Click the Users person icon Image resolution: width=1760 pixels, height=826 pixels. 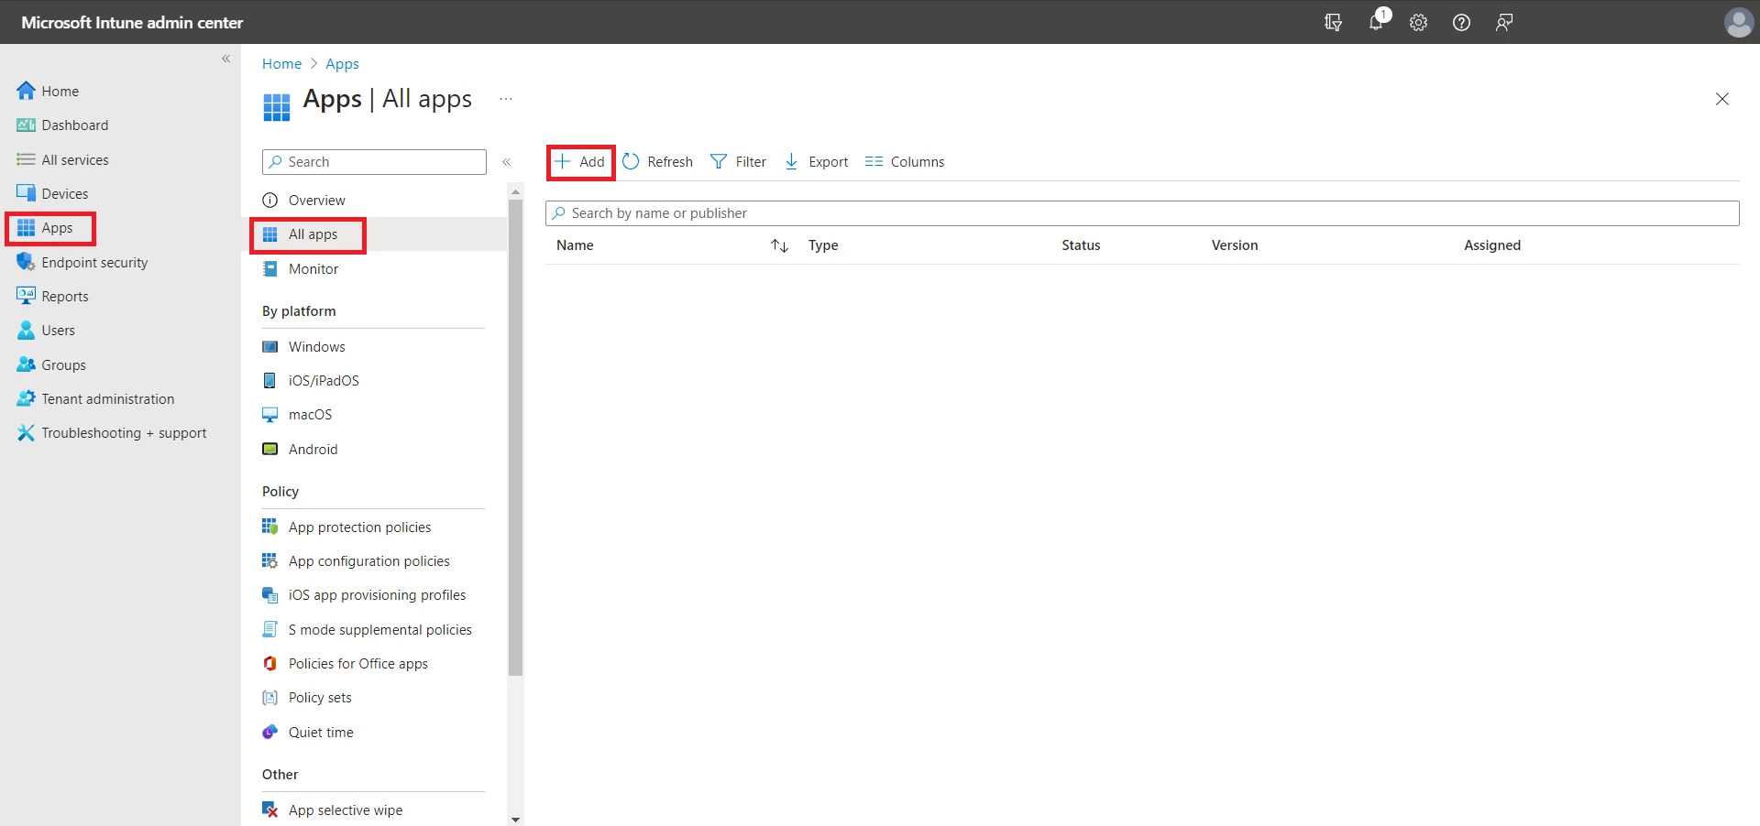coord(26,330)
